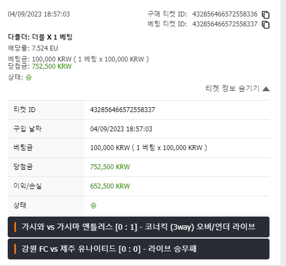Image resolution: width=286 pixels, height=266 pixels.
Task: Click orange marker on 강원 FC match row
Action: 15,249
